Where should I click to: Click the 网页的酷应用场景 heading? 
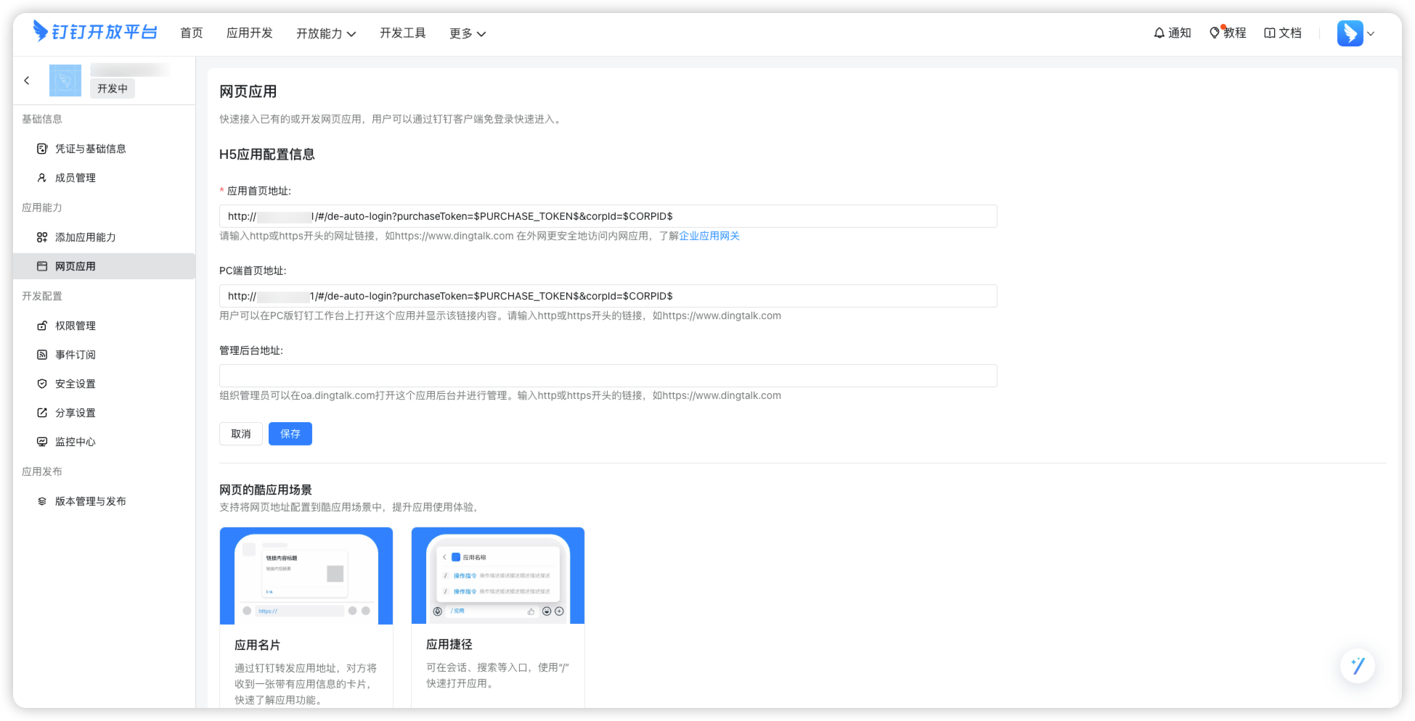(266, 490)
